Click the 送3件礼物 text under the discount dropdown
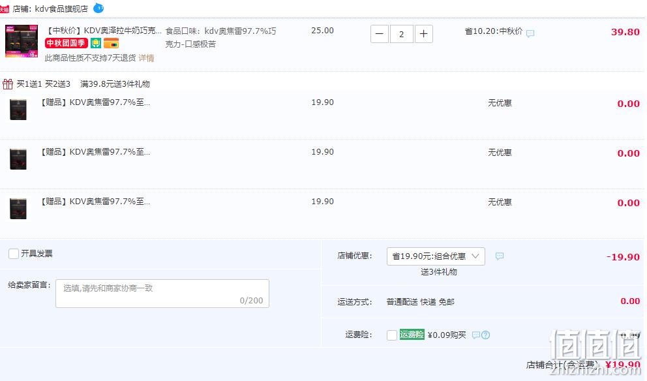This screenshot has height=381, width=647. tap(439, 272)
